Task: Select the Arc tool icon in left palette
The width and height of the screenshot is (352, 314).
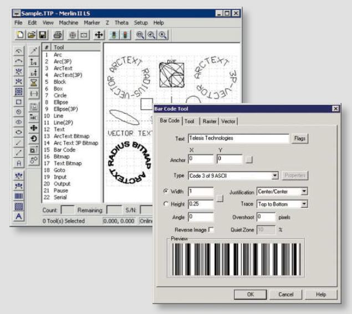Action: pos(19,51)
